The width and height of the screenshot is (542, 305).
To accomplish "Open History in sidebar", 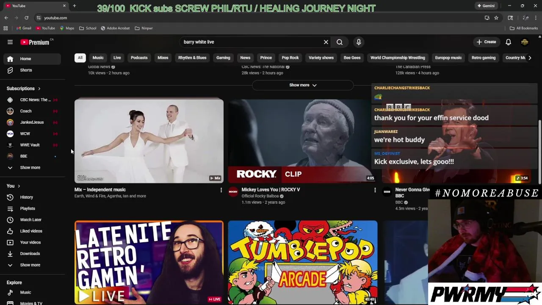I will (x=33, y=197).
